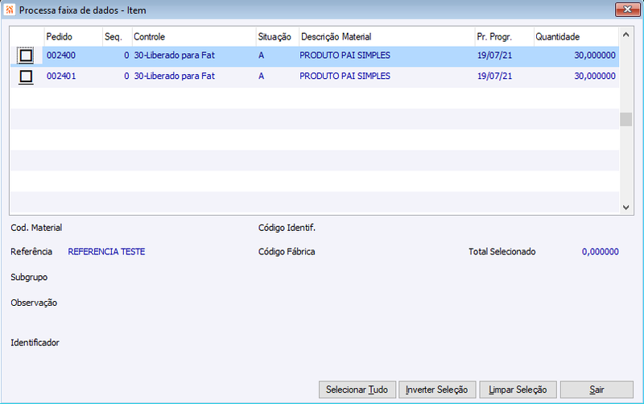Click the Controle column header

(x=194, y=37)
